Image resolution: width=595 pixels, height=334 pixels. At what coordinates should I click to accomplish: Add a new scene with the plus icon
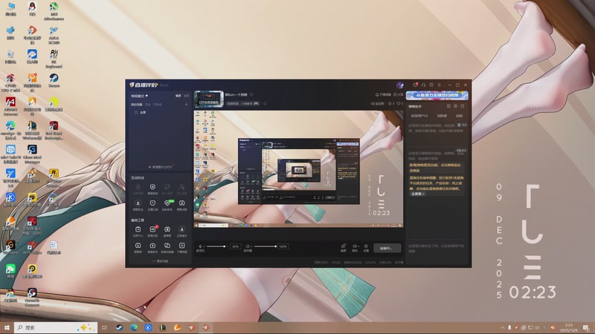(187, 105)
